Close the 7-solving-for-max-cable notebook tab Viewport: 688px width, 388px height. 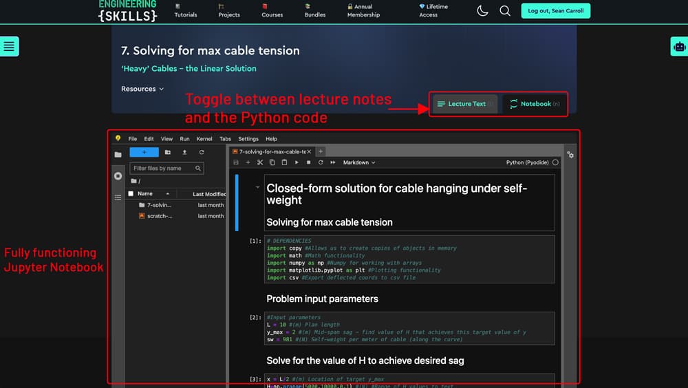pos(310,151)
